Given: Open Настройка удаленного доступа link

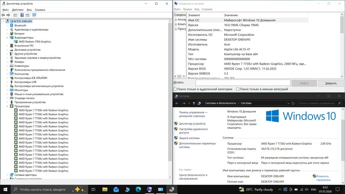Looking at the screenshot, I should point(193,131).
